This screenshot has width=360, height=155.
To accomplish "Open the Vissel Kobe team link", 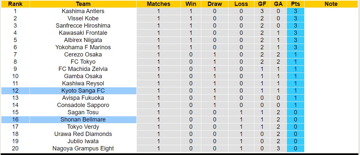I will (83, 18).
